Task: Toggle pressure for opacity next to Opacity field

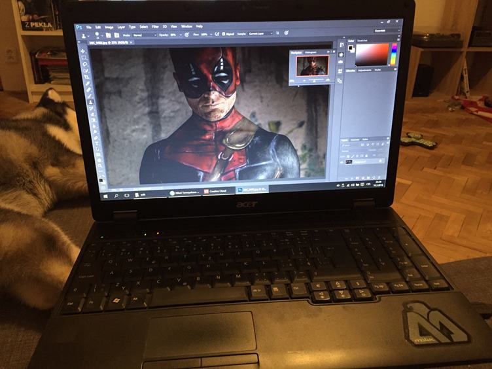Action: [x=186, y=35]
